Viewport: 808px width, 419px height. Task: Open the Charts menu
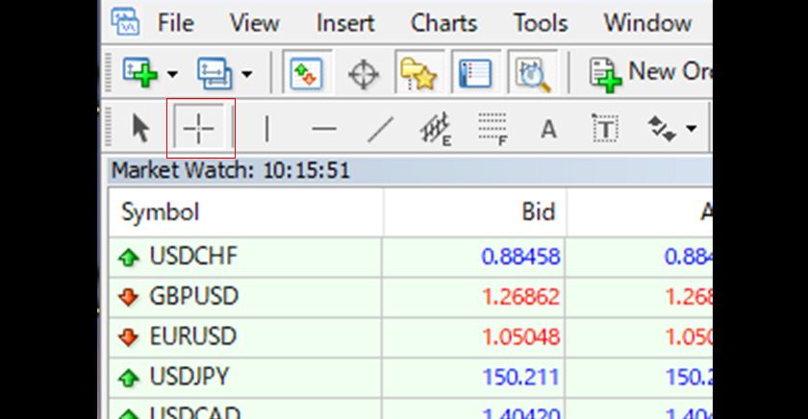point(443,22)
